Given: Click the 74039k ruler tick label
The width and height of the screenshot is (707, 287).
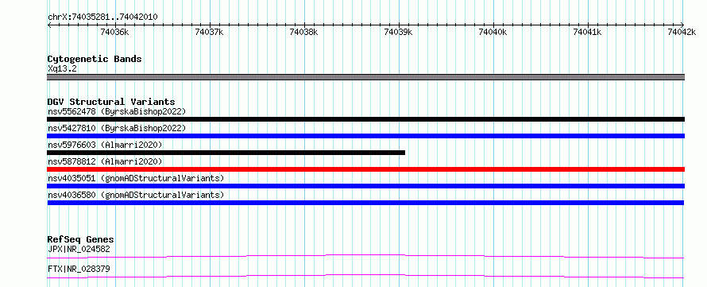Looking at the screenshot, I should (399, 32).
